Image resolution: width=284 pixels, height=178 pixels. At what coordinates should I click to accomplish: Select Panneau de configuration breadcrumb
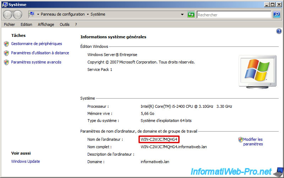[63, 14]
